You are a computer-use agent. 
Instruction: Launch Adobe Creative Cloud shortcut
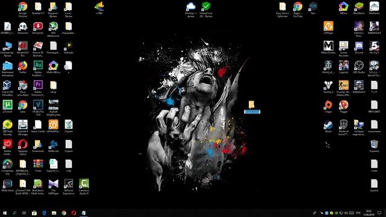(7, 147)
